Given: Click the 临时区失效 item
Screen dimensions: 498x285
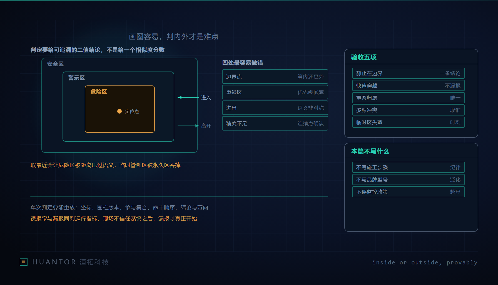Looking at the screenshot, I should (x=409, y=122).
